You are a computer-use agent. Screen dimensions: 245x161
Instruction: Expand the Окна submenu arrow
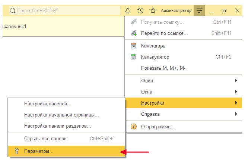click(x=236, y=92)
